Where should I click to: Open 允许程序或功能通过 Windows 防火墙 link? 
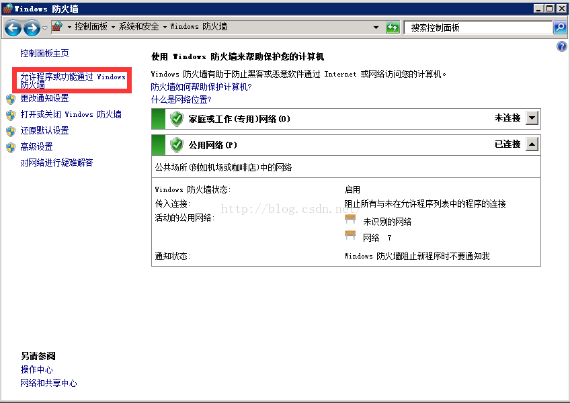tap(73, 81)
